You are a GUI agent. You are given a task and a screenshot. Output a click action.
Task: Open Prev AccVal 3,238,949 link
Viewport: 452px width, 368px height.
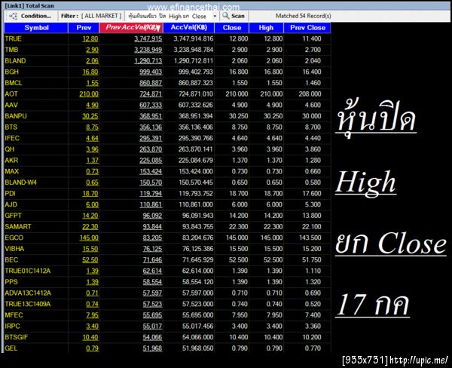pyautogui.click(x=148, y=50)
